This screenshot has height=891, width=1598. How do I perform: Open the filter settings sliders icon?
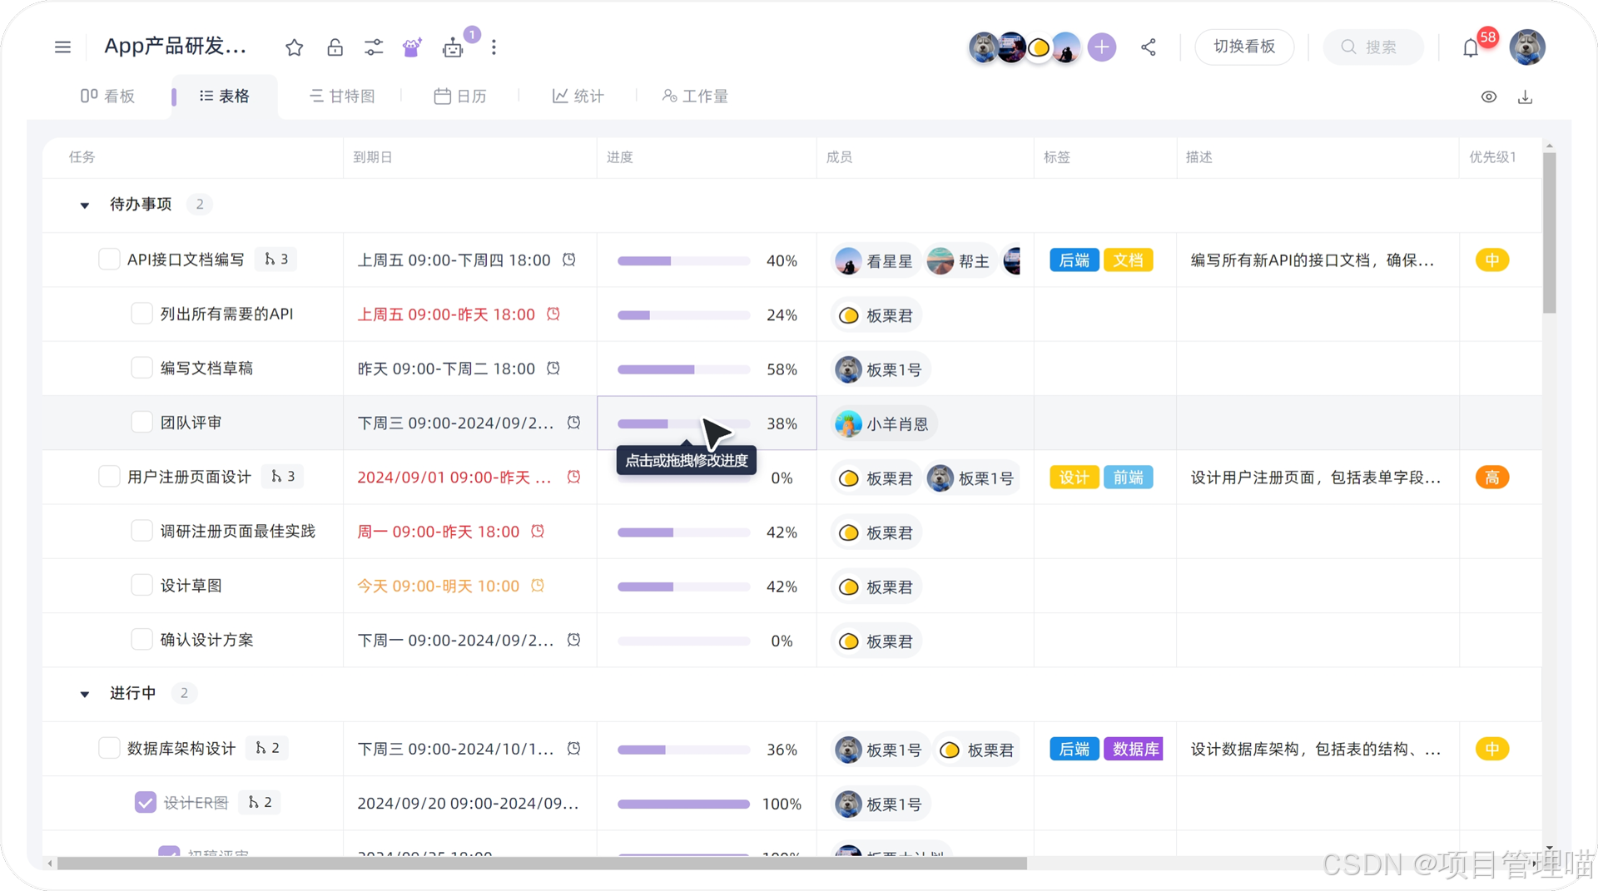pyautogui.click(x=374, y=47)
